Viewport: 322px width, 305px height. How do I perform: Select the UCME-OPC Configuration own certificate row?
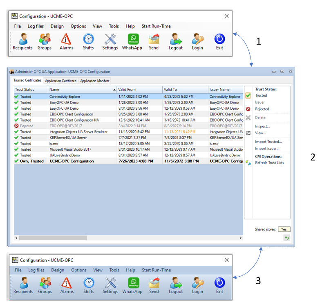tap(129, 161)
